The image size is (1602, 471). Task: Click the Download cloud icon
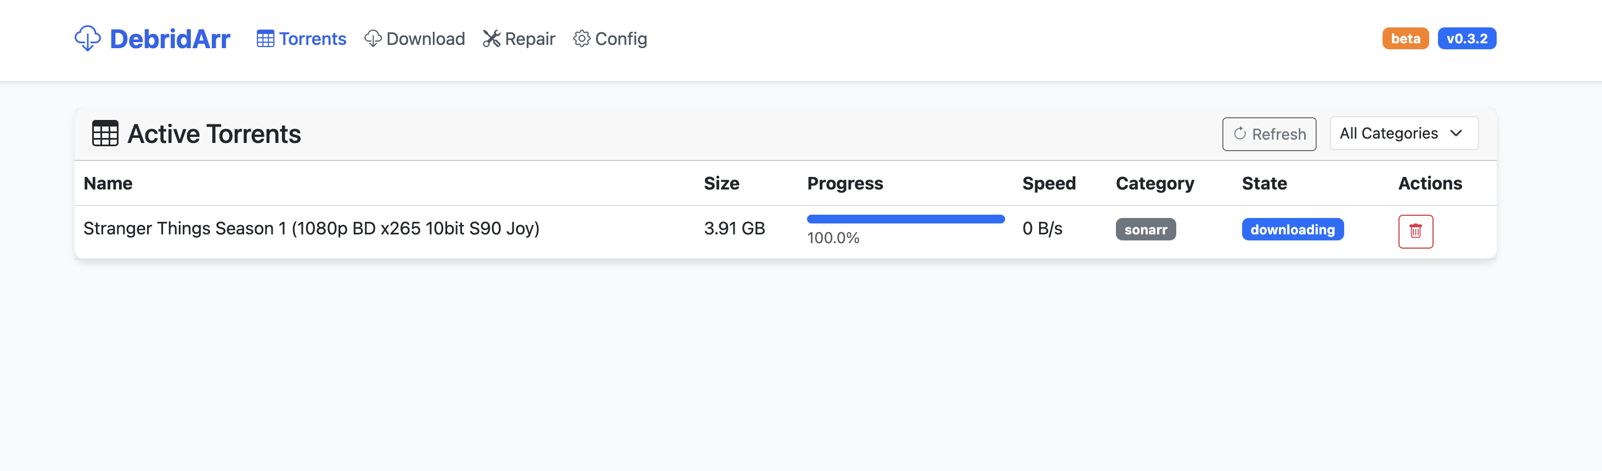pos(373,39)
